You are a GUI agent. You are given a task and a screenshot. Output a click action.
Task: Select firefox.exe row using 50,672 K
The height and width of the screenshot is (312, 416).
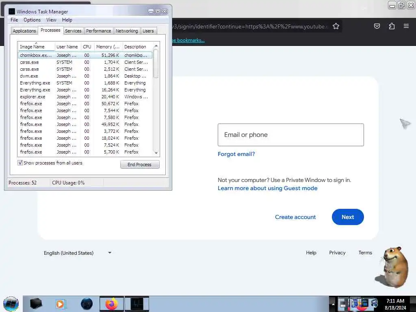[x=85, y=104]
